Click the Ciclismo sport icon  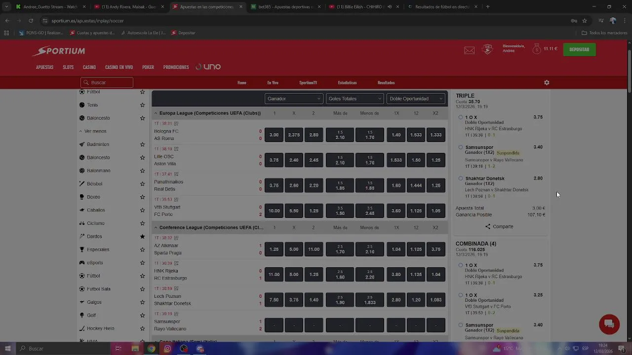pos(82,223)
